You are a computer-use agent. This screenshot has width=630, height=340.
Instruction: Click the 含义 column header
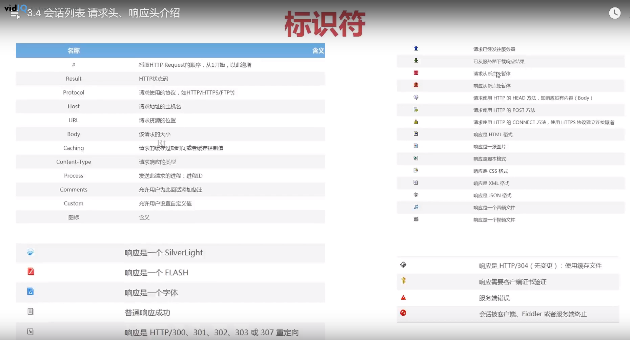(318, 51)
